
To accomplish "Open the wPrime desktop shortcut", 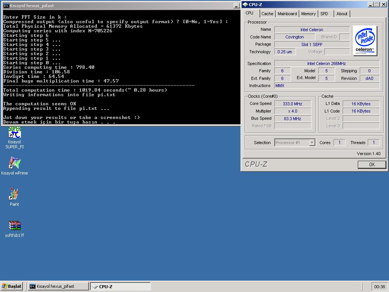I will click(x=14, y=166).
